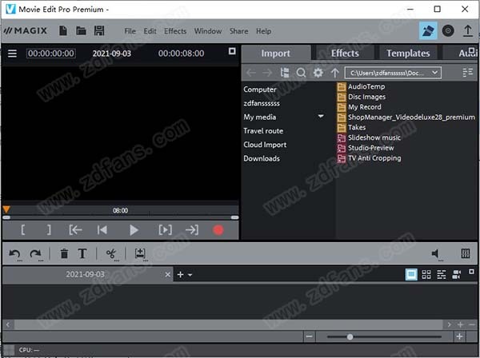The image size is (480, 358).
Task: Open the AudioTemp folder
Action: [361, 86]
